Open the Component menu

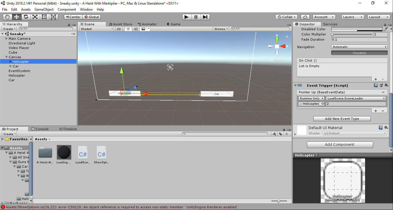(67, 10)
